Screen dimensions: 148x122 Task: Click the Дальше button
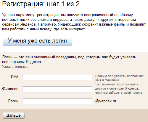tap(14, 115)
